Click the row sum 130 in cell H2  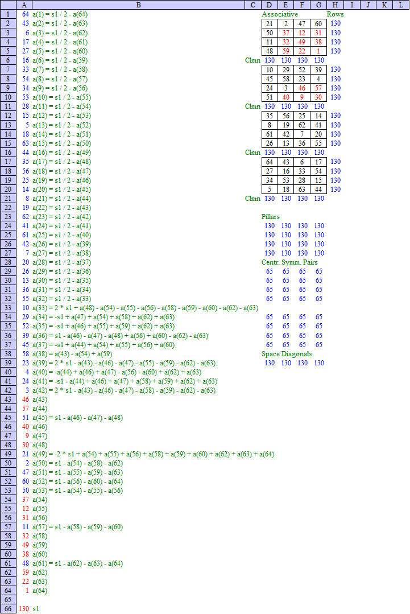pyautogui.click(x=336, y=23)
